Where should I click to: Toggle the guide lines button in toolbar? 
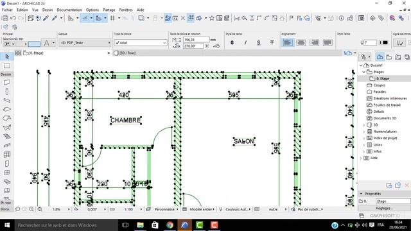tap(85, 18)
